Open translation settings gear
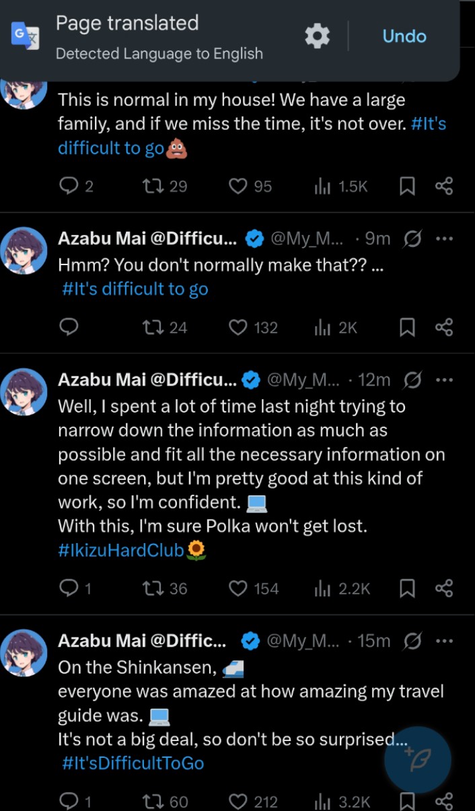 pyautogui.click(x=318, y=36)
